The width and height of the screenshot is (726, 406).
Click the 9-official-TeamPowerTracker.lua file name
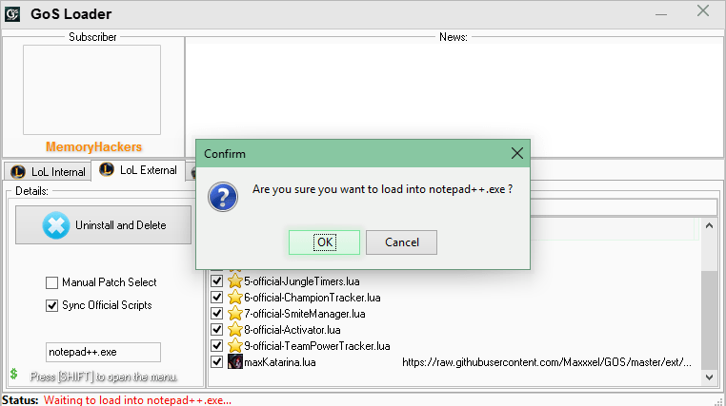(317, 346)
